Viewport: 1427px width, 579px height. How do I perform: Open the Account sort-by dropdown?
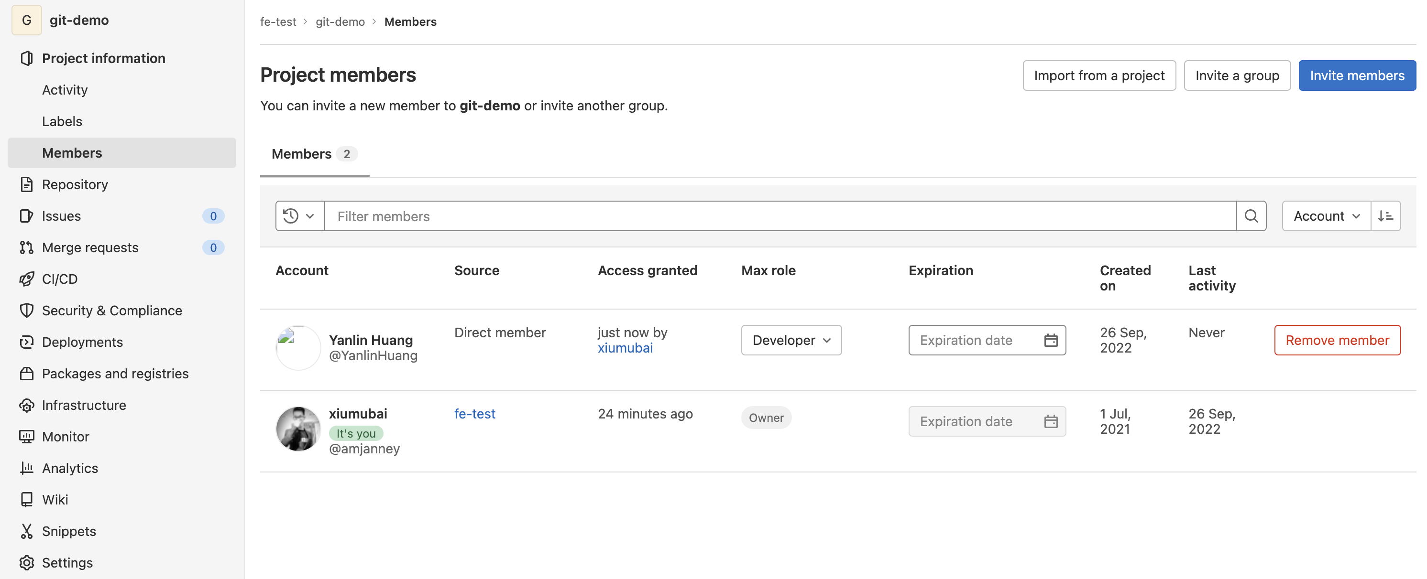tap(1326, 216)
